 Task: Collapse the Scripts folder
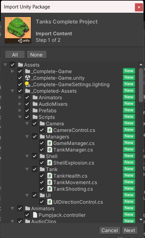point(20,117)
